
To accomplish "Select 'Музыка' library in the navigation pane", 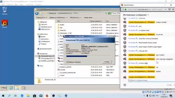I will click(x=42, y=44).
